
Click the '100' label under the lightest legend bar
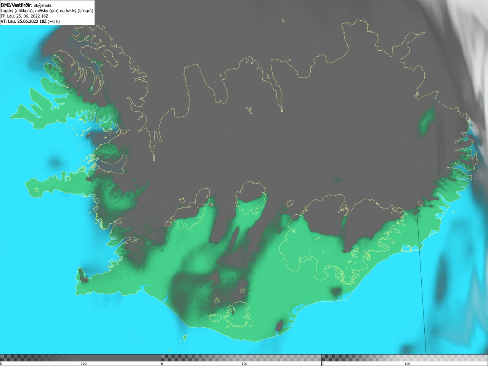point(407,364)
